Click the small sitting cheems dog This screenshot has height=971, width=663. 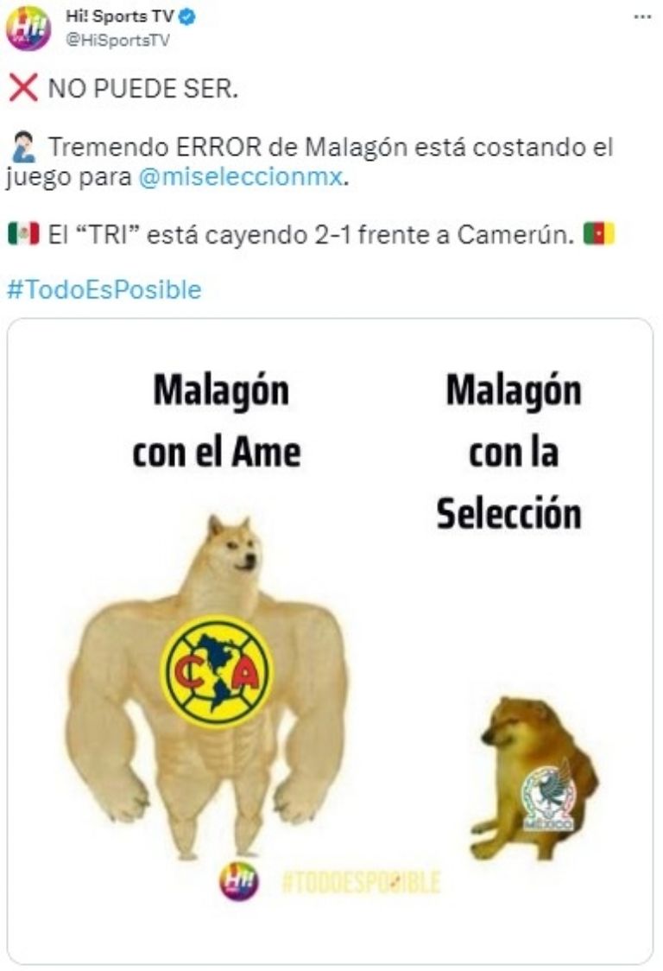pyautogui.click(x=534, y=779)
